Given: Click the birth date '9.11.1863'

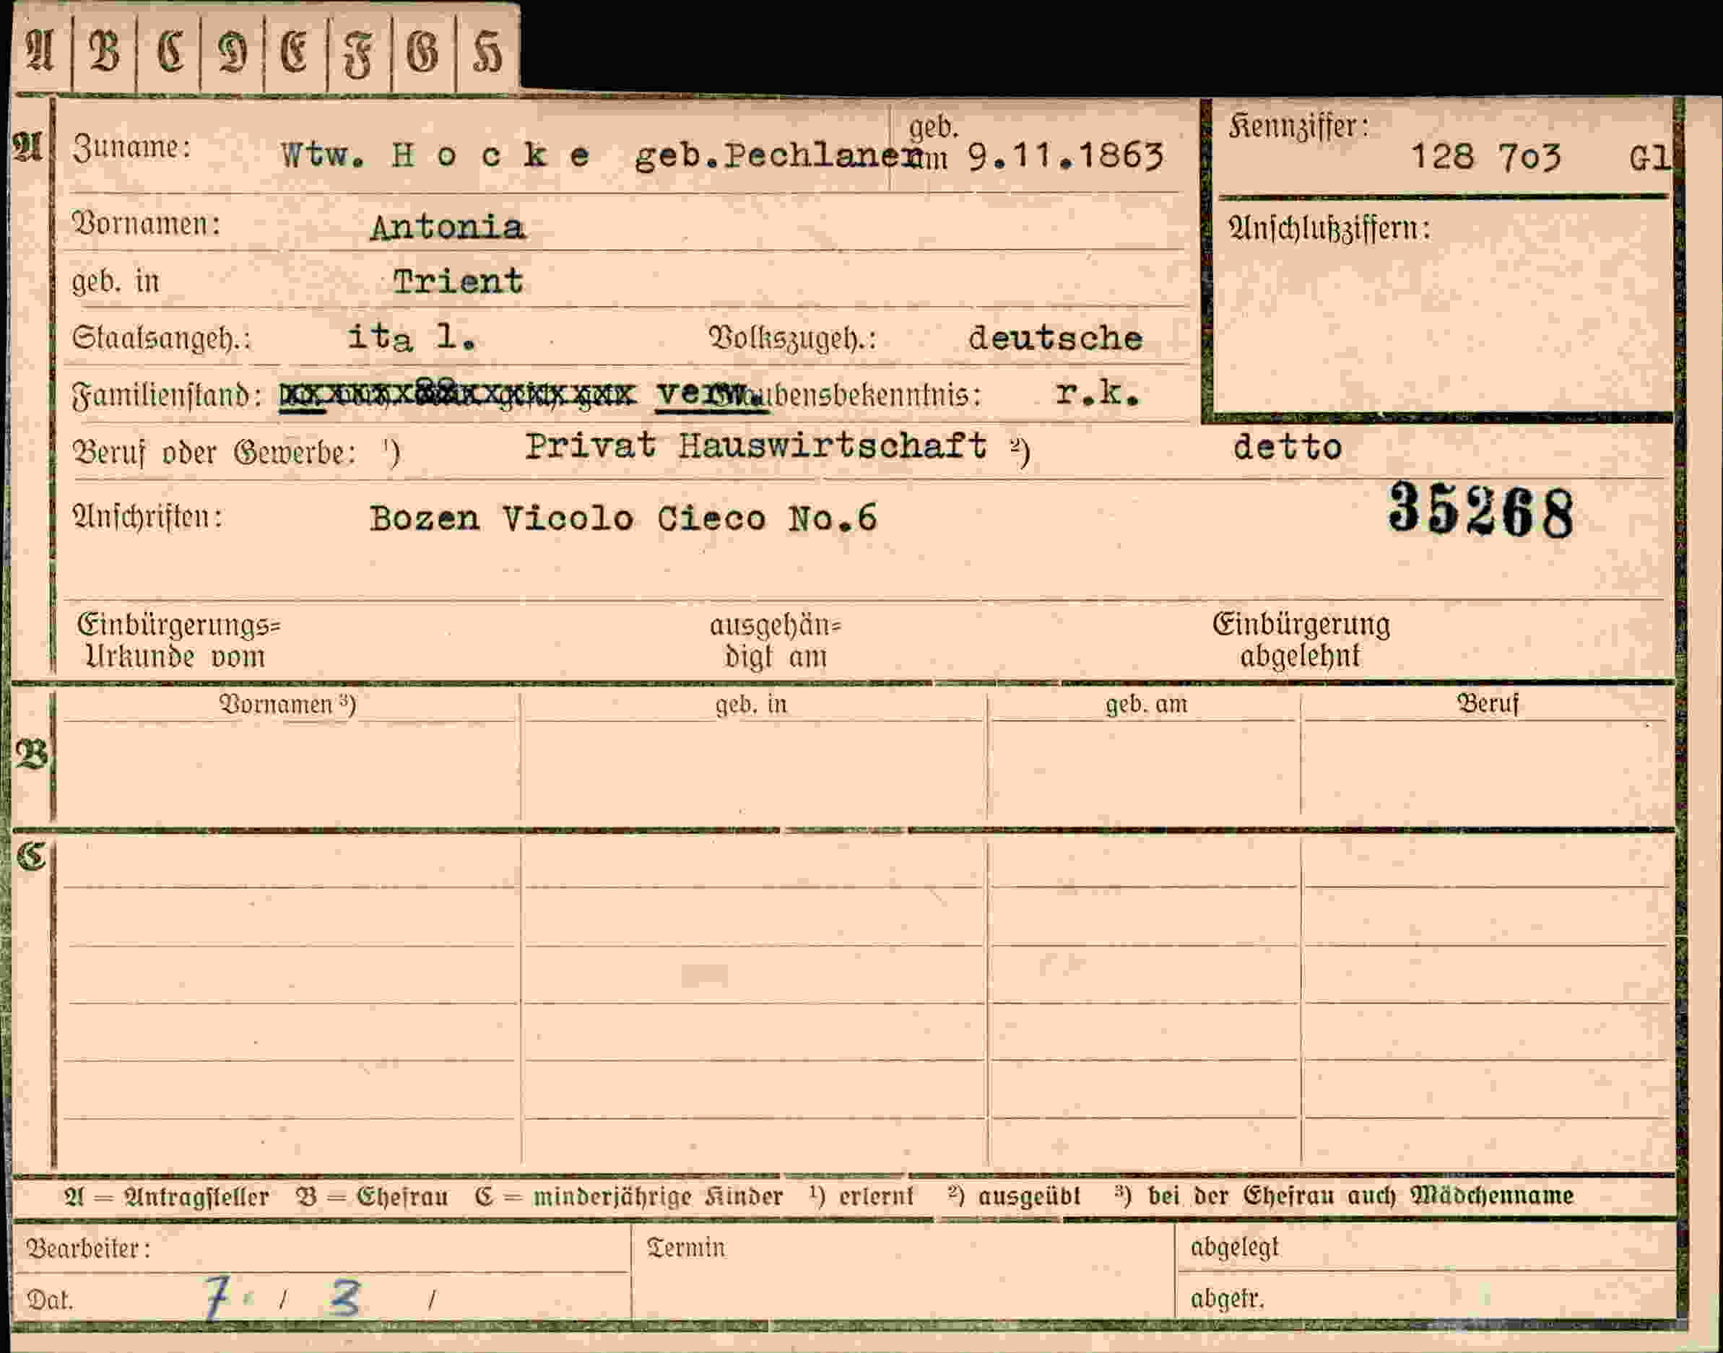Looking at the screenshot, I should pos(1067,155).
